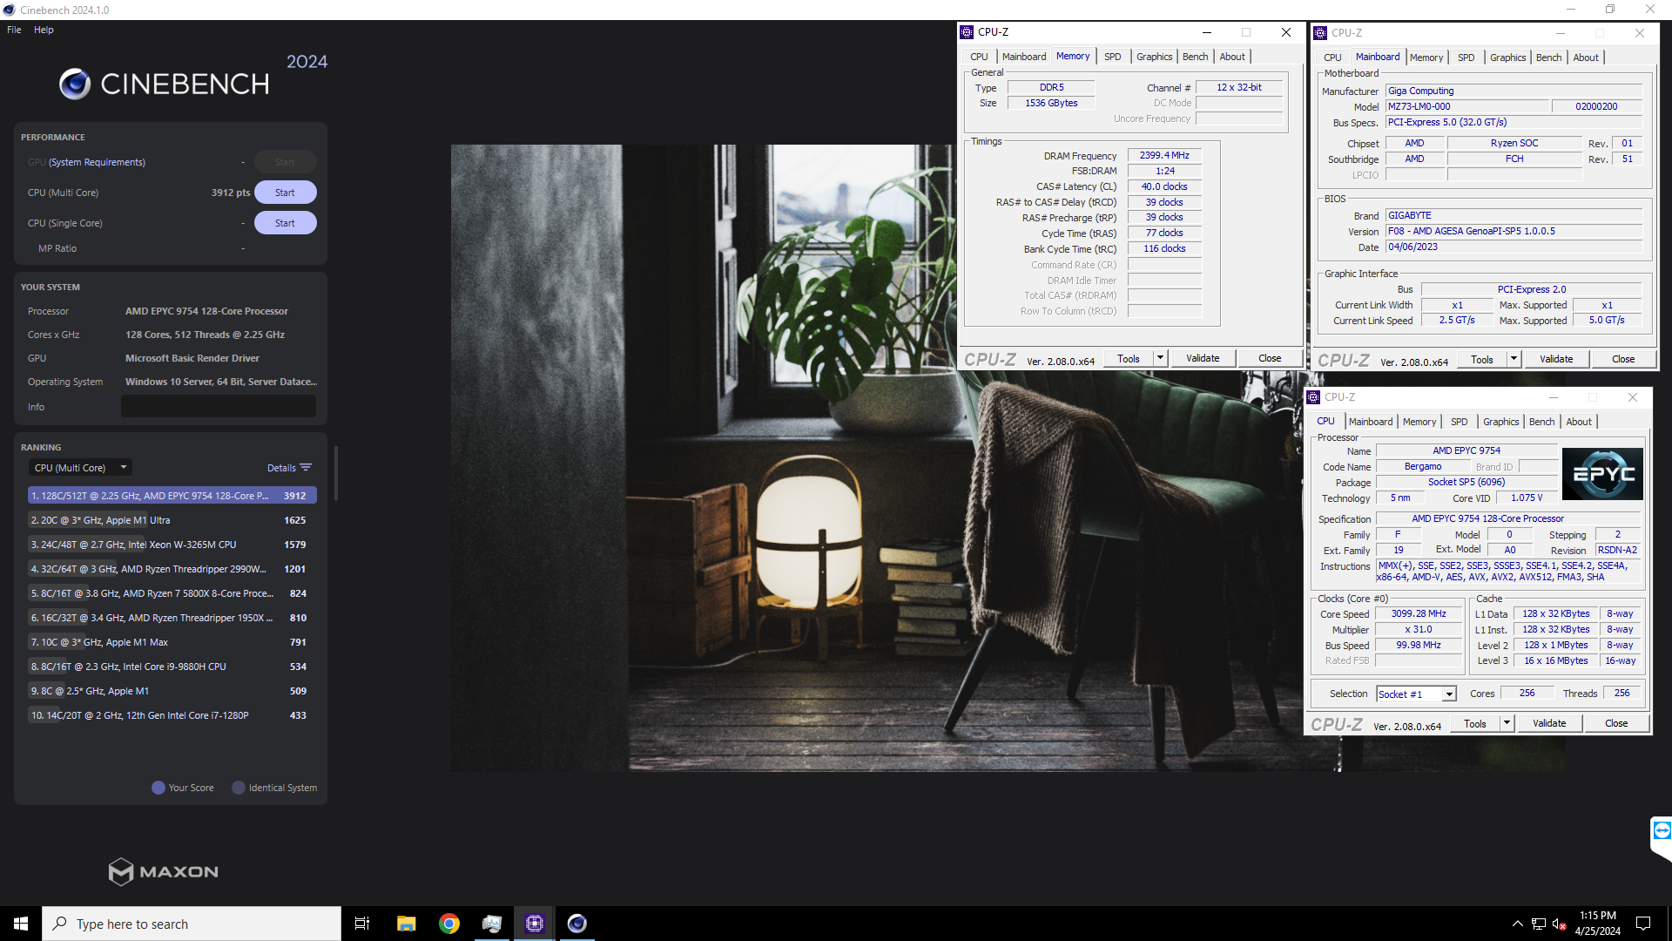1672x941 pixels.
Task: Click CPU-Z title icon of processor window
Action: 1313,397
